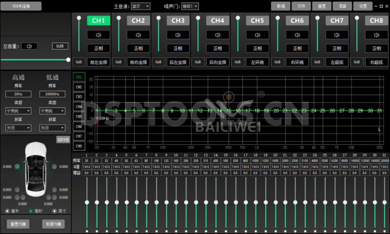
Task: Open the 文件 menu
Action: (301, 6)
